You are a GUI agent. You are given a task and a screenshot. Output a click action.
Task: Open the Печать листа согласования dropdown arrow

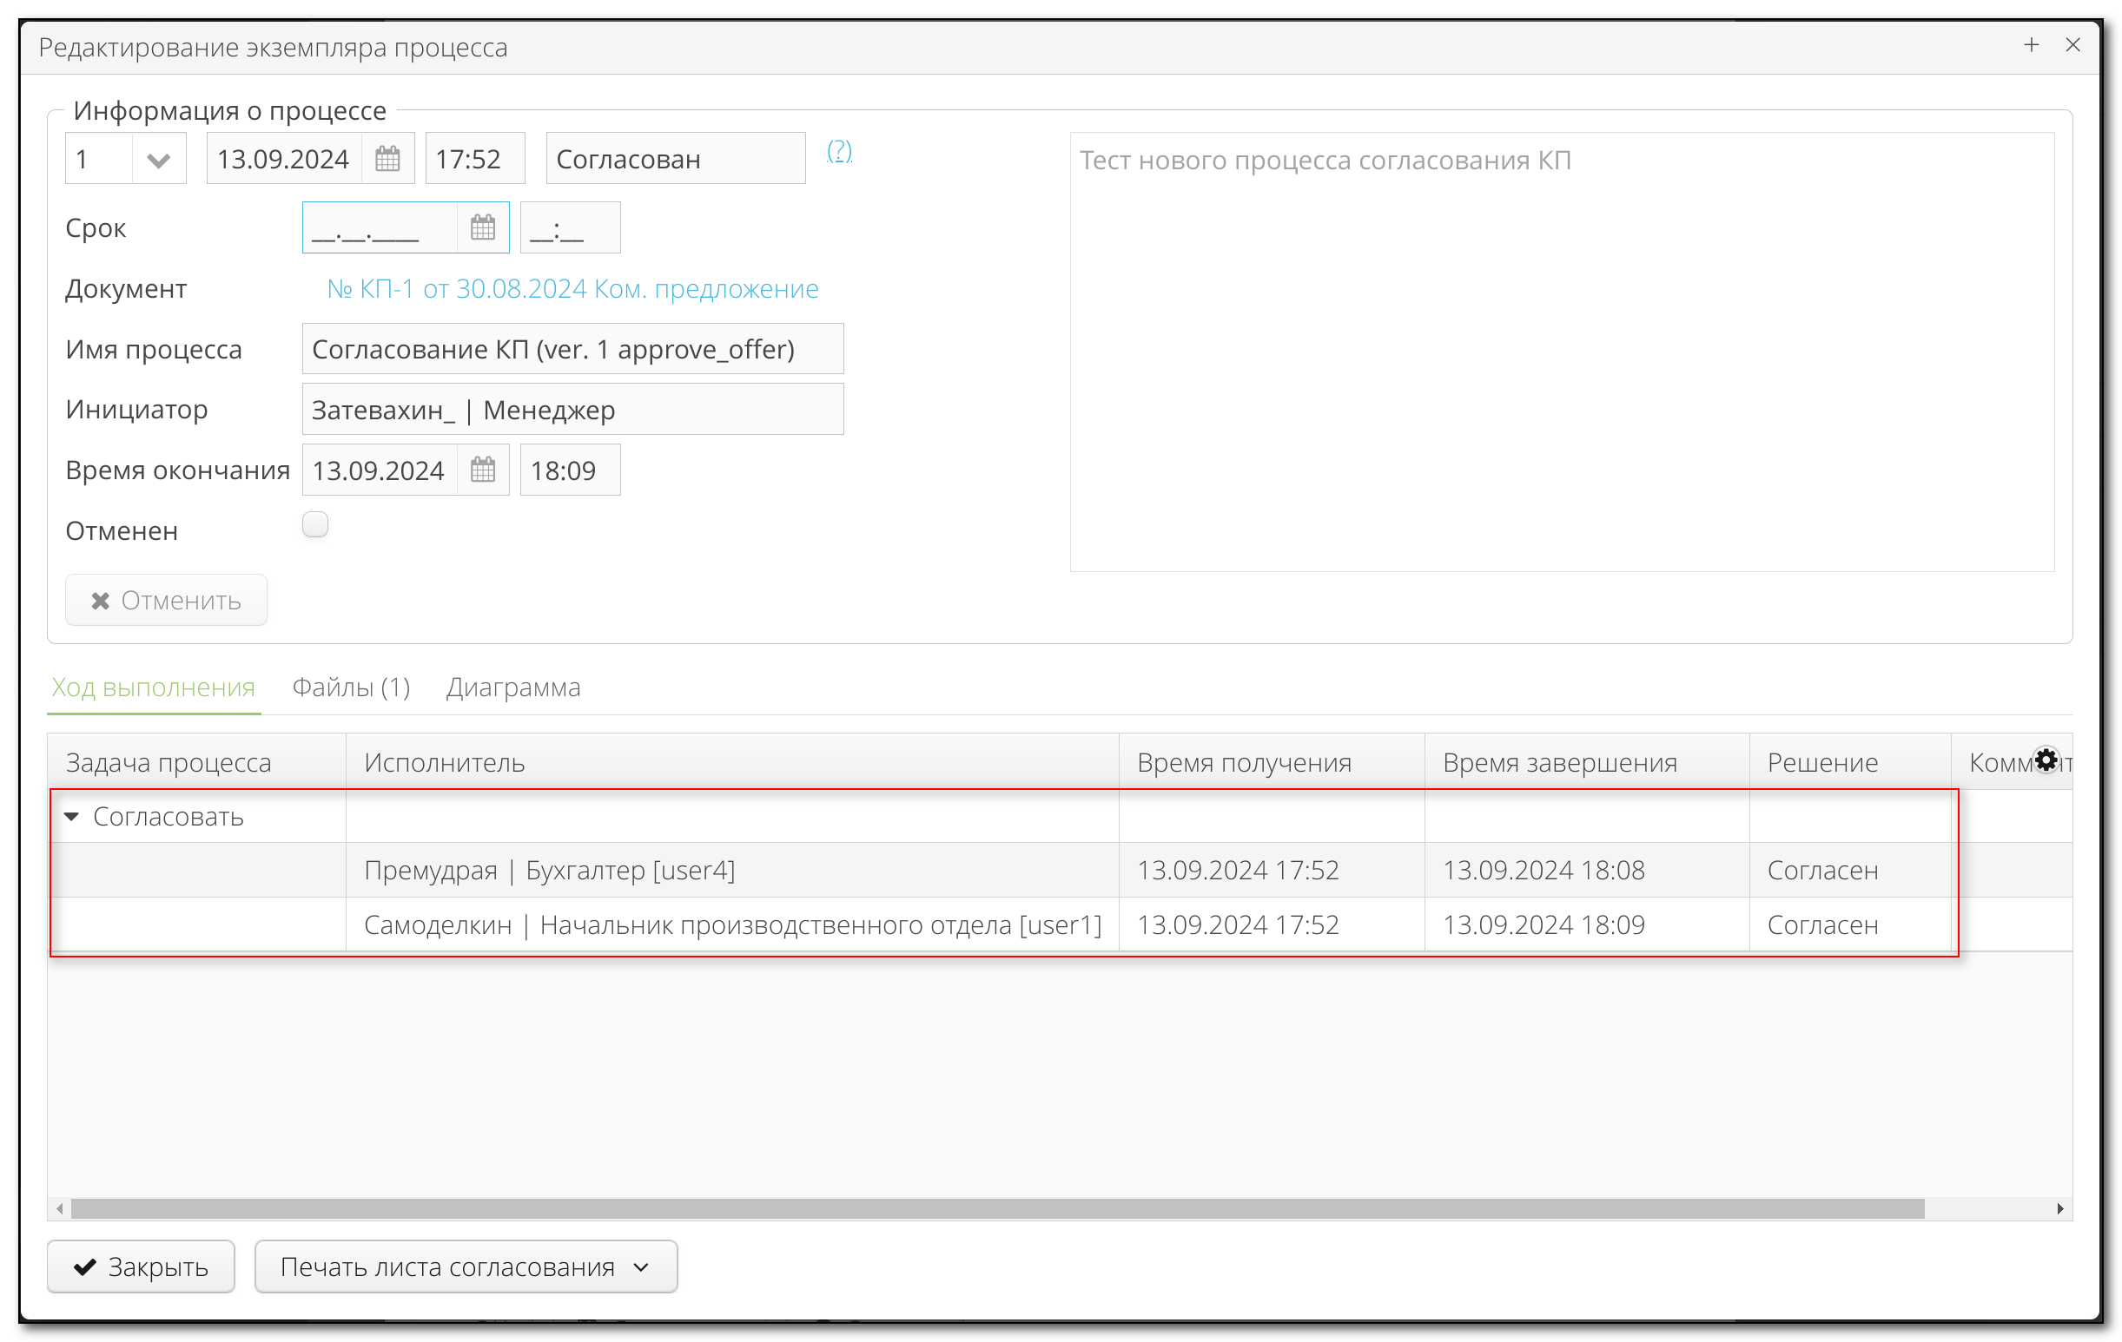point(641,1266)
